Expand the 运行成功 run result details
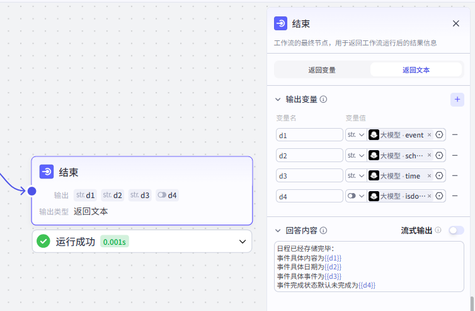 [243, 241]
